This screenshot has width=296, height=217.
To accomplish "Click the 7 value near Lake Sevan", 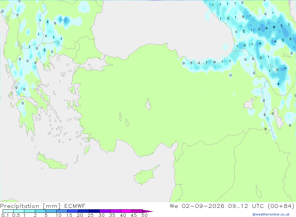I will (x=285, y=68).
